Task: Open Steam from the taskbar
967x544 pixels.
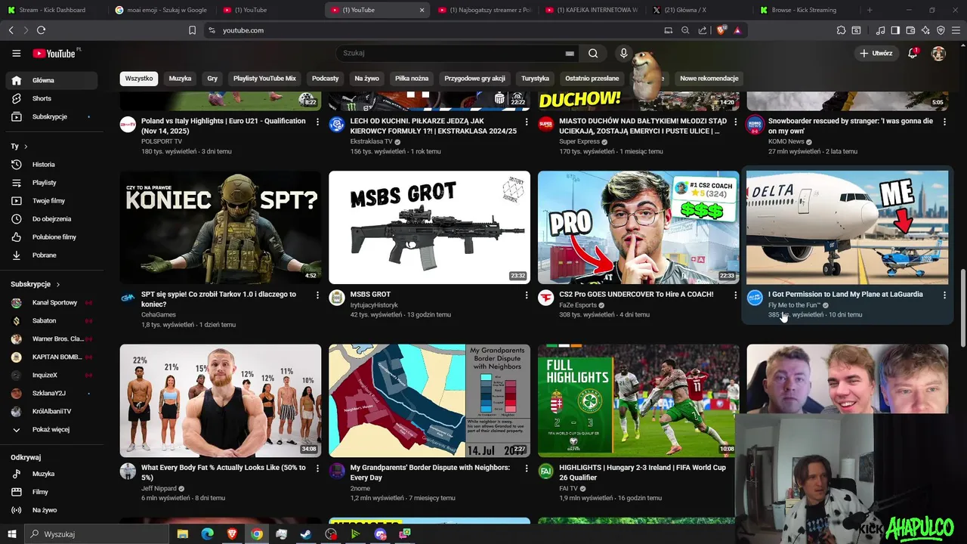Action: pyautogui.click(x=306, y=534)
